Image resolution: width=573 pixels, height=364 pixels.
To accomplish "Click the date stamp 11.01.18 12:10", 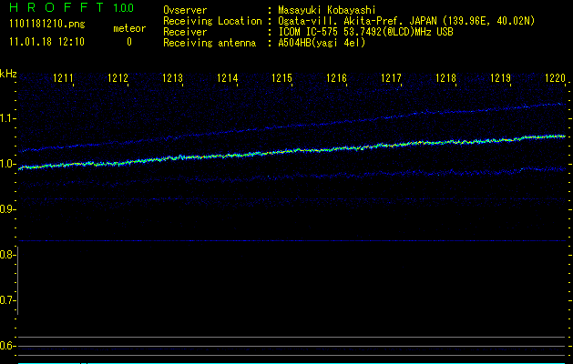I will tap(46, 42).
